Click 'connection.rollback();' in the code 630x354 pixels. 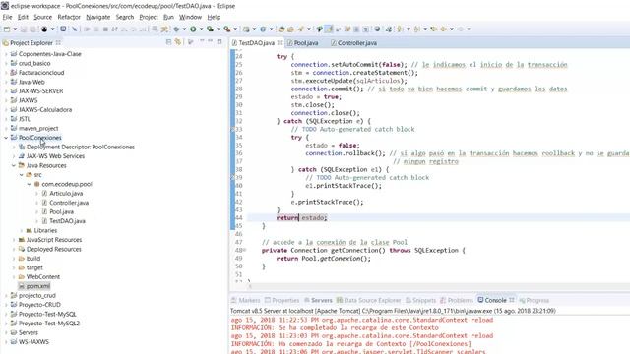pyautogui.click(x=346, y=153)
